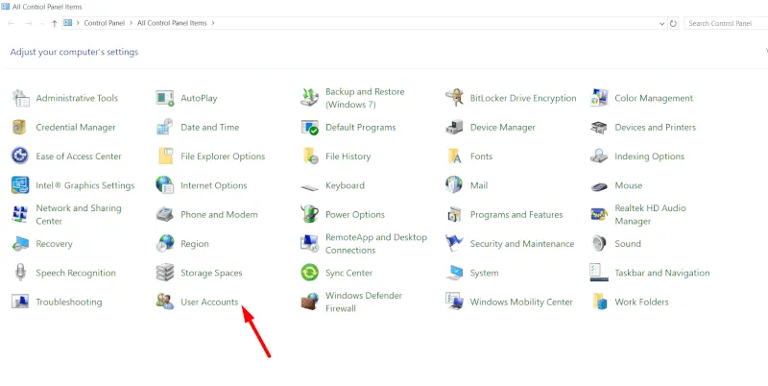Click the Windows Defender Firewall link

pos(364,302)
